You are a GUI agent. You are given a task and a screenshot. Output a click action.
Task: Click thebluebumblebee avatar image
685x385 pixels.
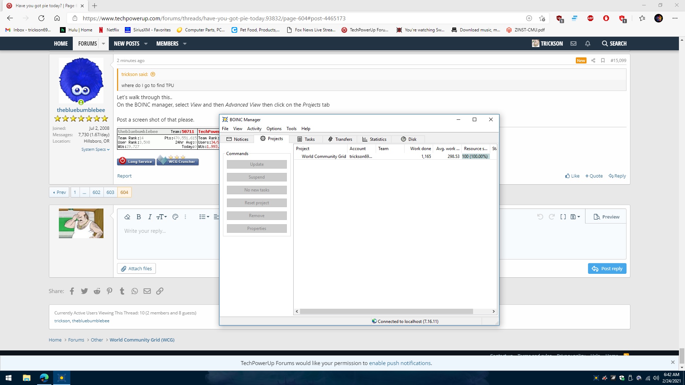coord(81,81)
